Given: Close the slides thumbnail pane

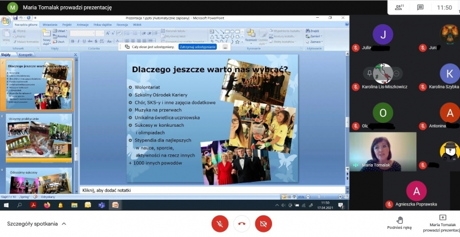Looking at the screenshot, I should 75,55.
